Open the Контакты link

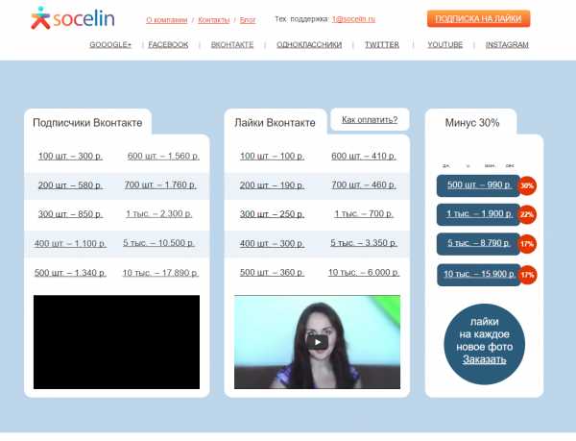[x=214, y=20]
